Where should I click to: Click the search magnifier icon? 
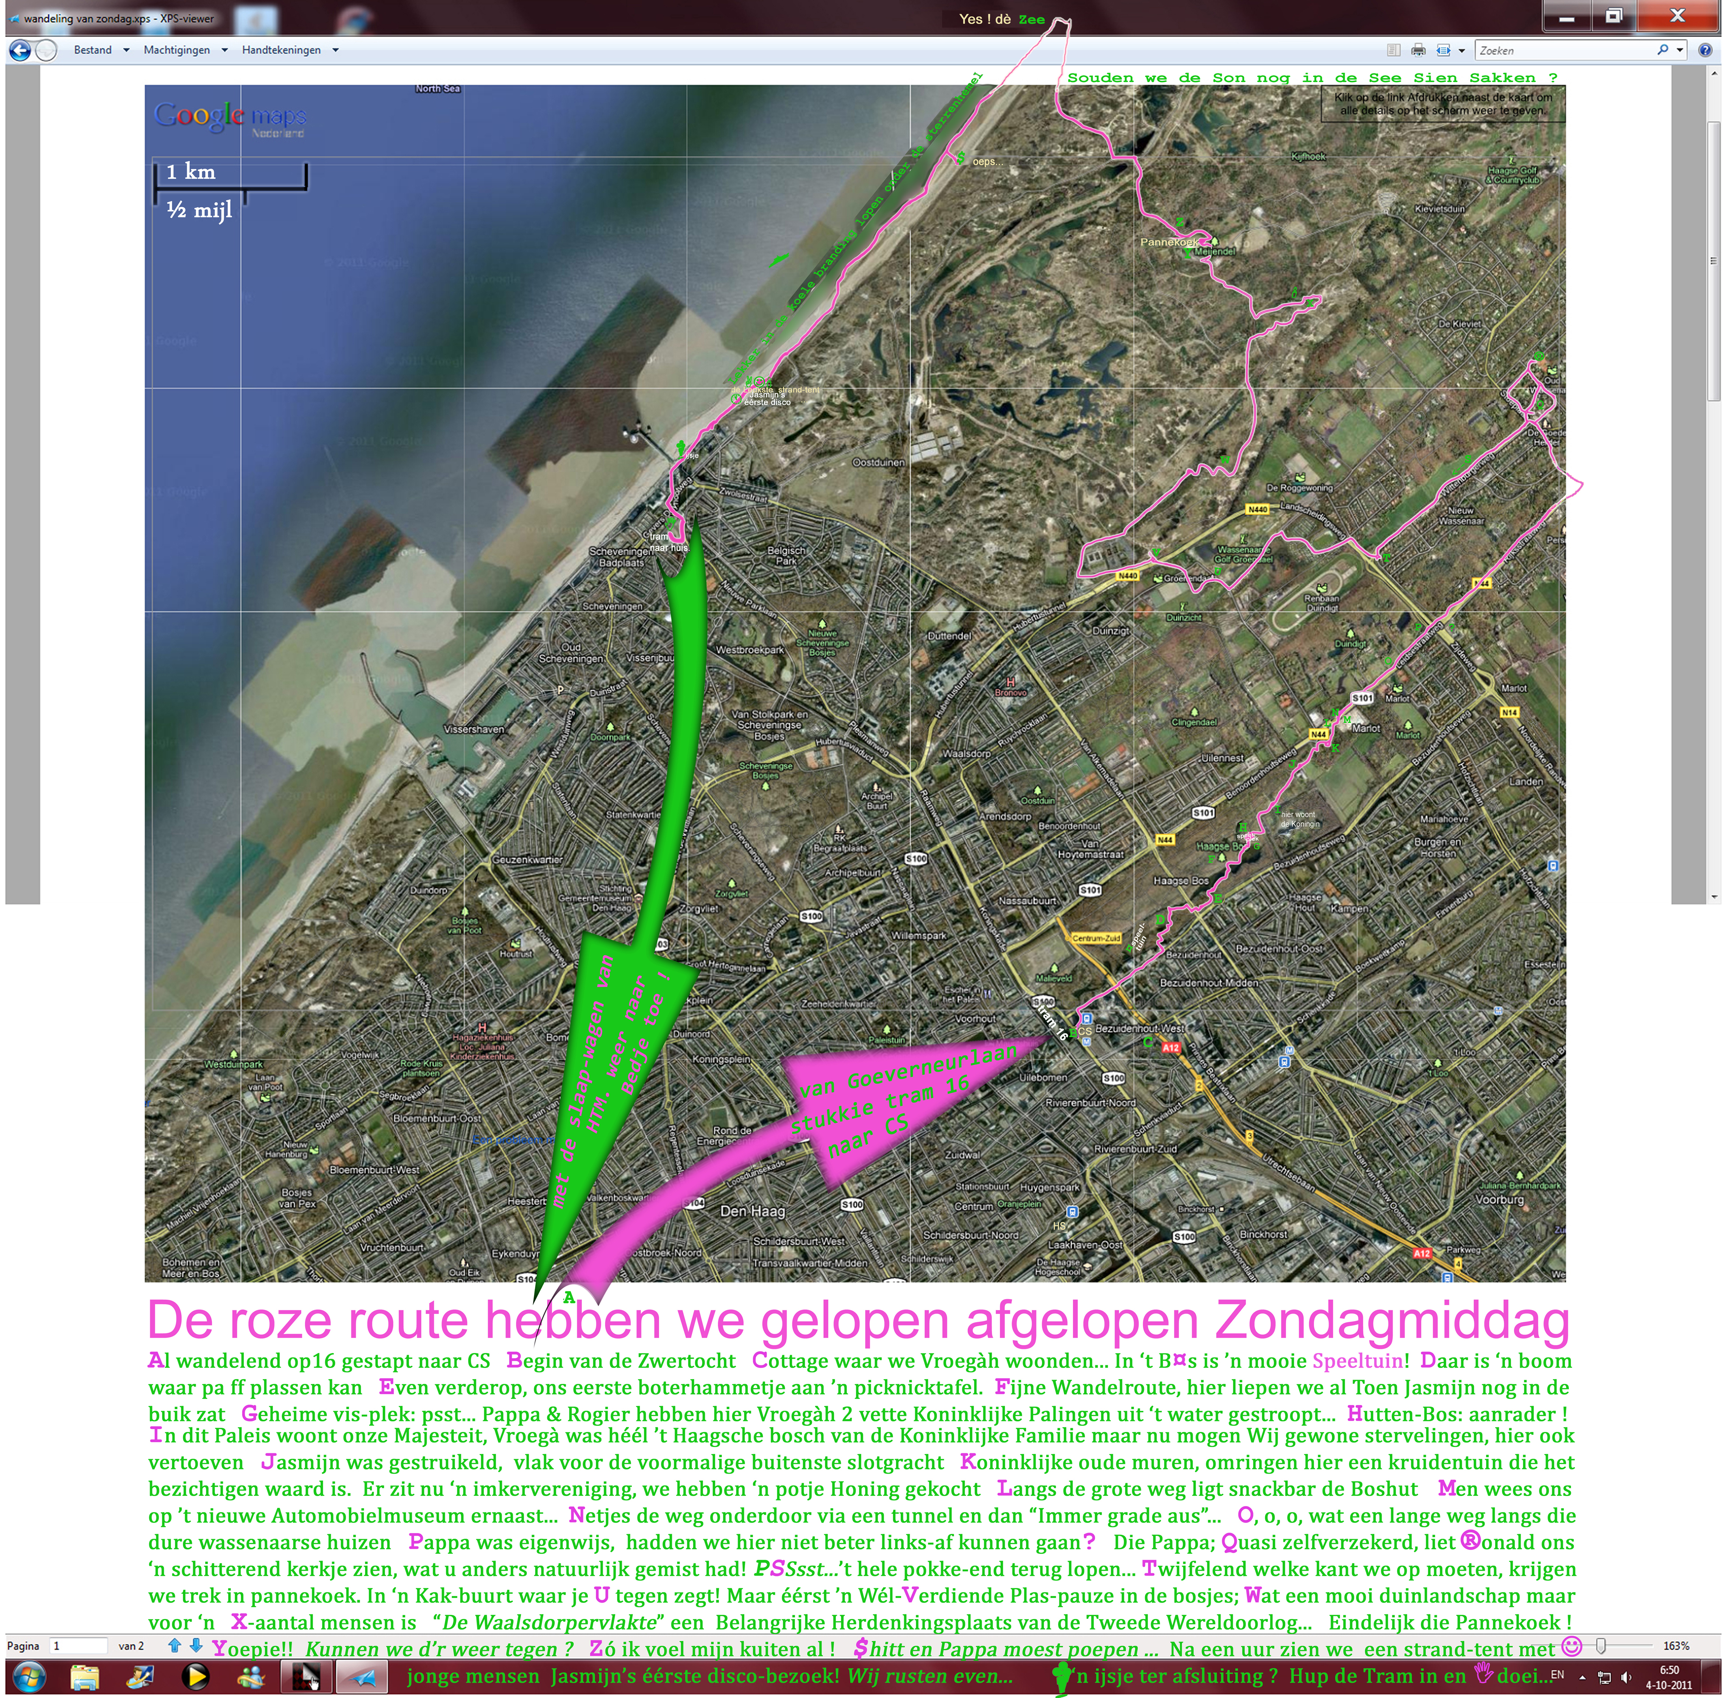(1663, 51)
